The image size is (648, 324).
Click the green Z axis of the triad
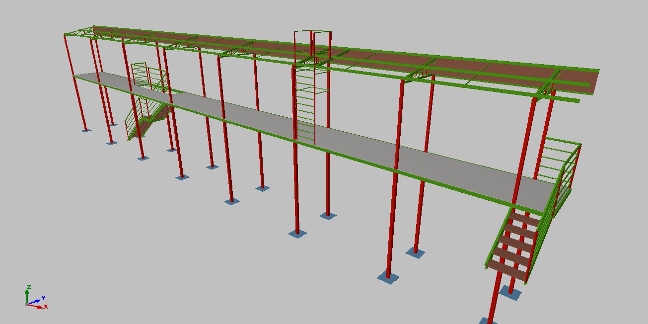tap(27, 296)
